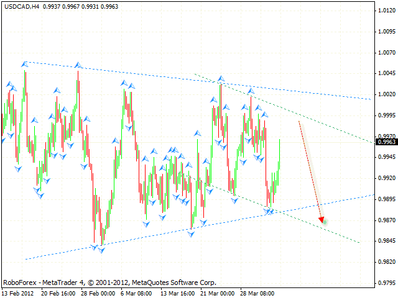Click the green target dot below the red arrow
Image resolution: width=398 pixels, height=298 pixels.
click(x=325, y=221)
